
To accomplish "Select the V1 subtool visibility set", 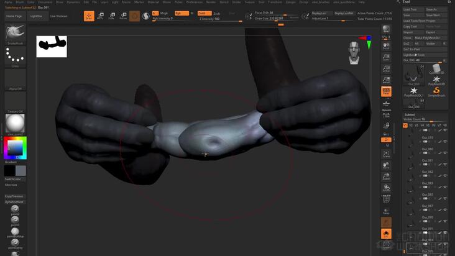I will pyautogui.click(x=405, y=126).
